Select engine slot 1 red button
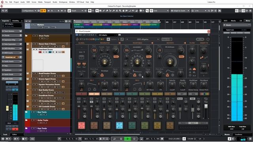The width and height of the screenshot is (253, 142). 81,94
